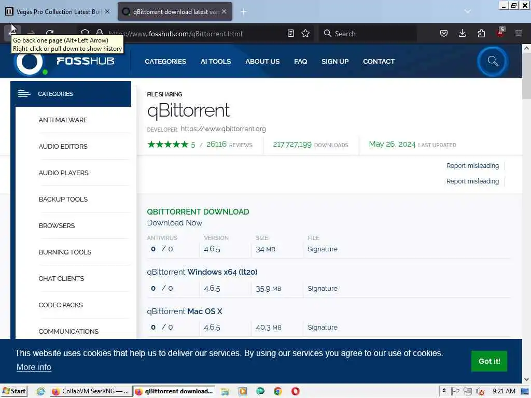Click in the URL address bar

click(x=195, y=34)
